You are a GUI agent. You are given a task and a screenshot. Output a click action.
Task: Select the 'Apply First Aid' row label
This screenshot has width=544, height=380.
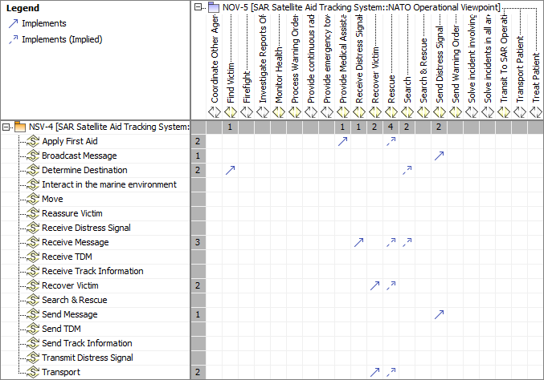[x=70, y=141]
